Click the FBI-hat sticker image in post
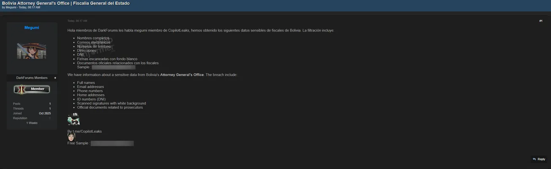 (74, 119)
